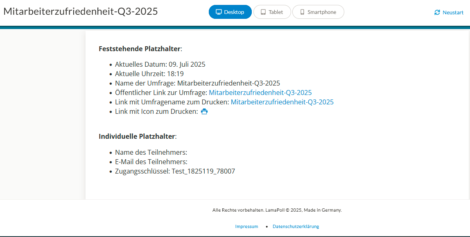470x237 pixels.
Task: Click the Aktuelle Uhrzeit line
Action: [x=149, y=74]
